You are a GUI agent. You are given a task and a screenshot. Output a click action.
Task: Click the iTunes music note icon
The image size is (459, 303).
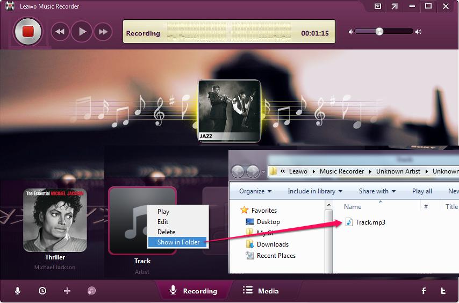(x=91, y=291)
